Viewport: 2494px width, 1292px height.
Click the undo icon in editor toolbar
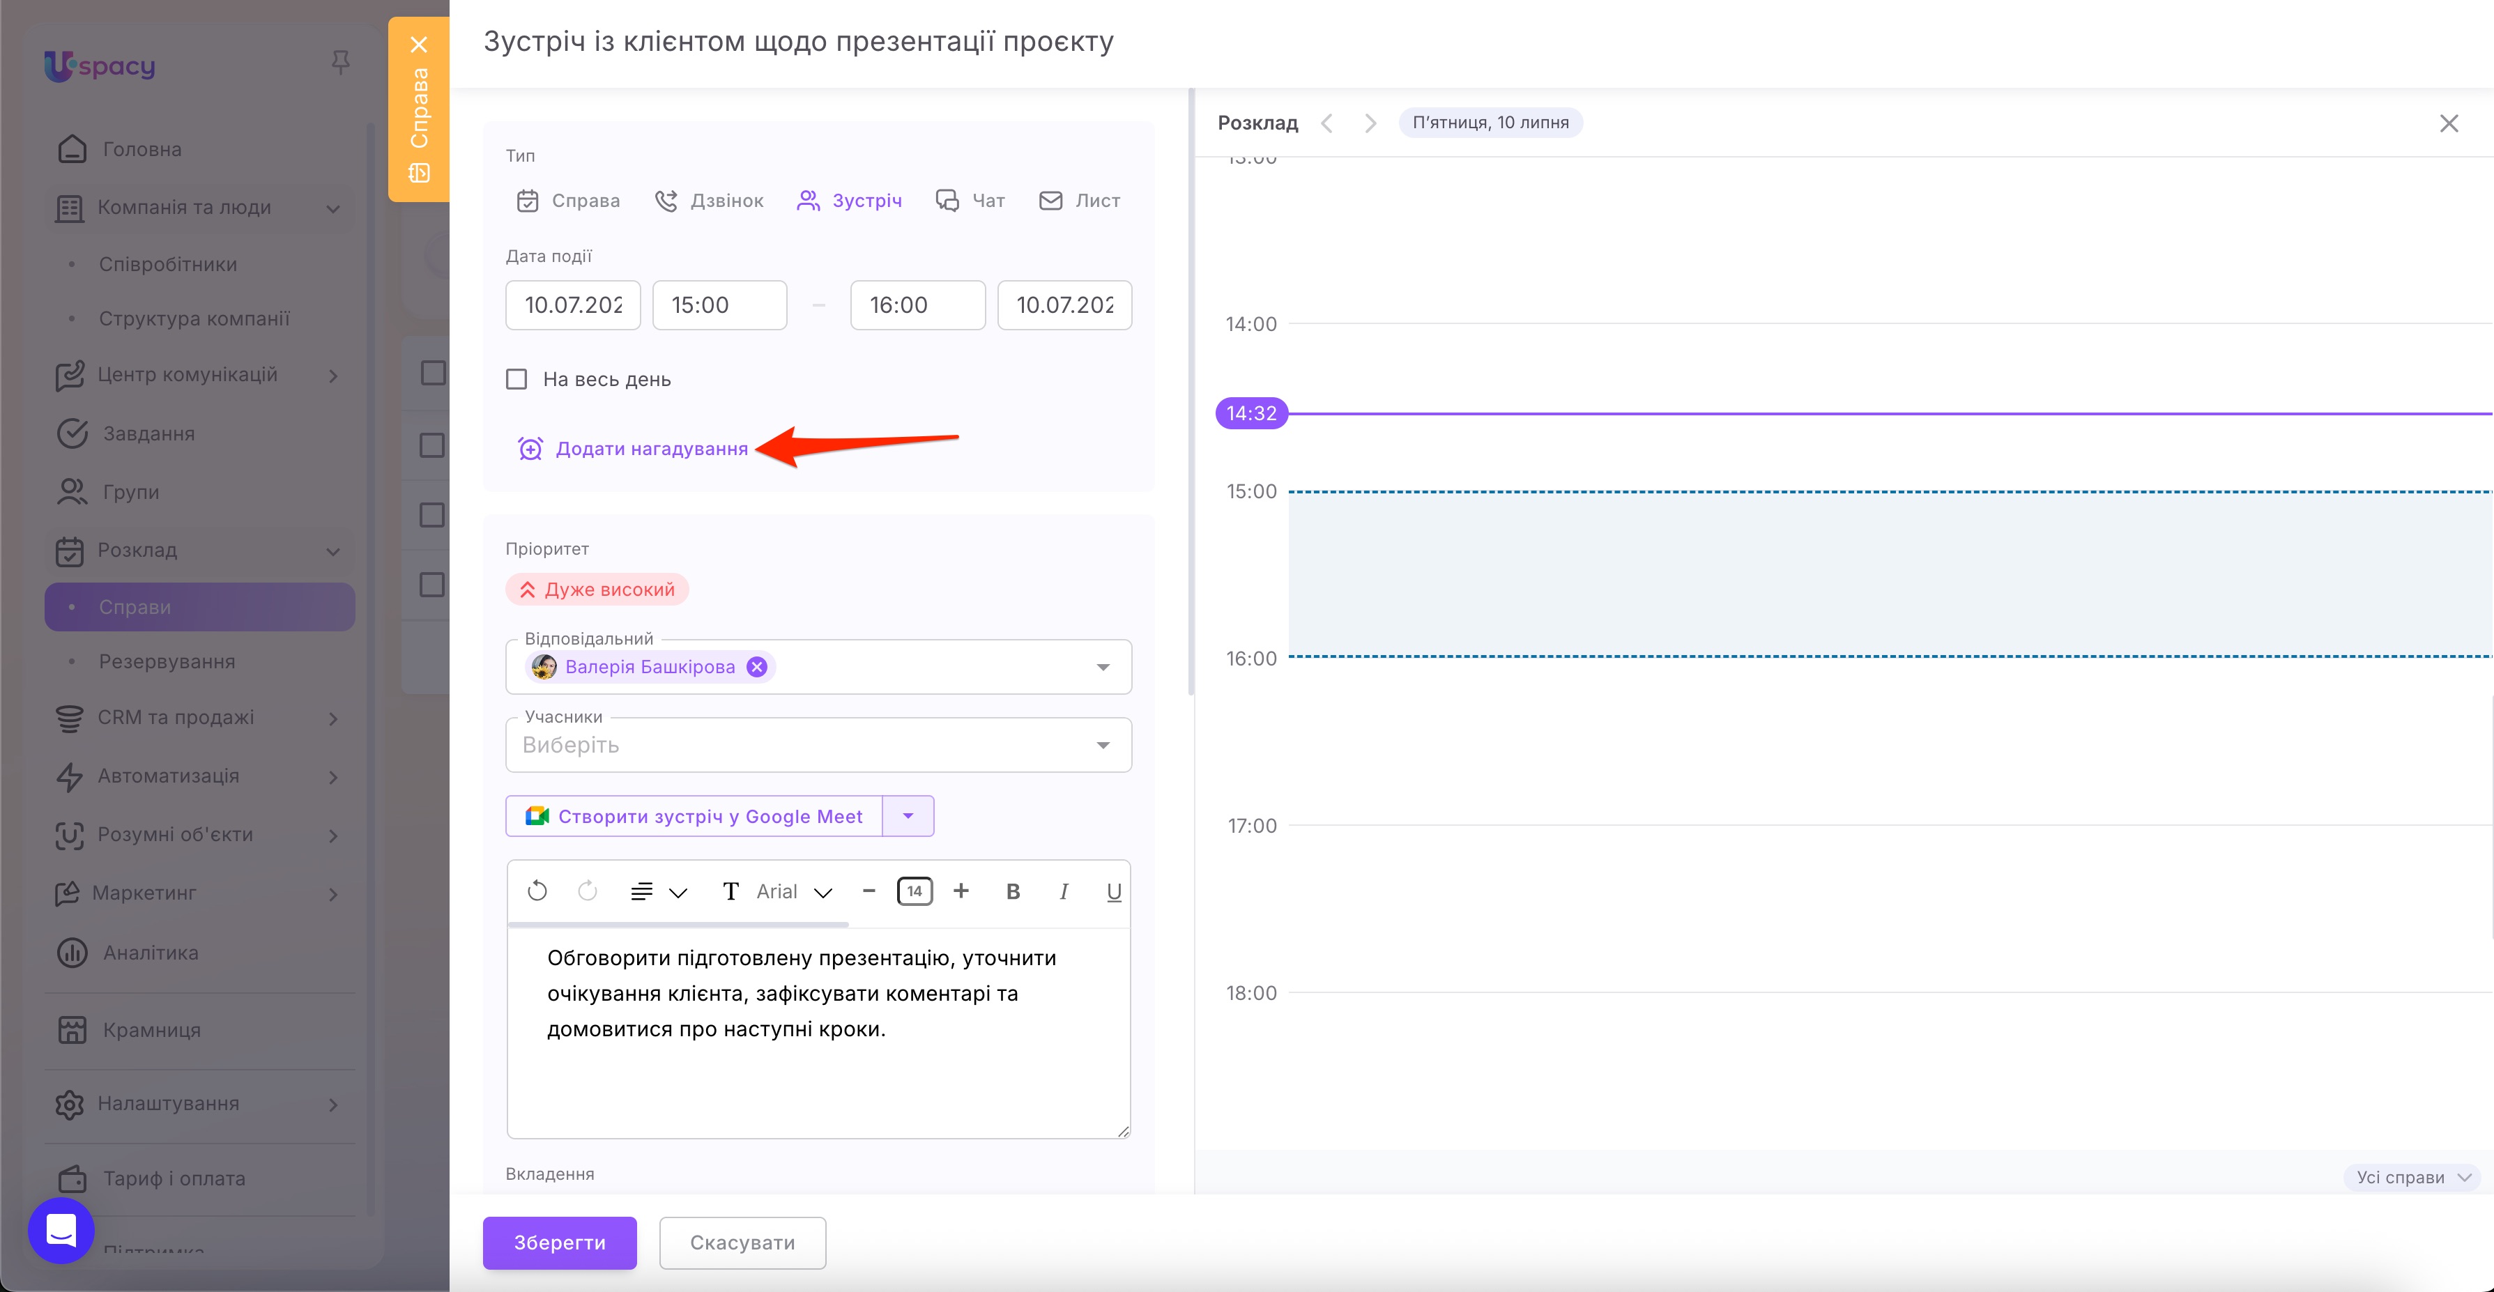(537, 891)
